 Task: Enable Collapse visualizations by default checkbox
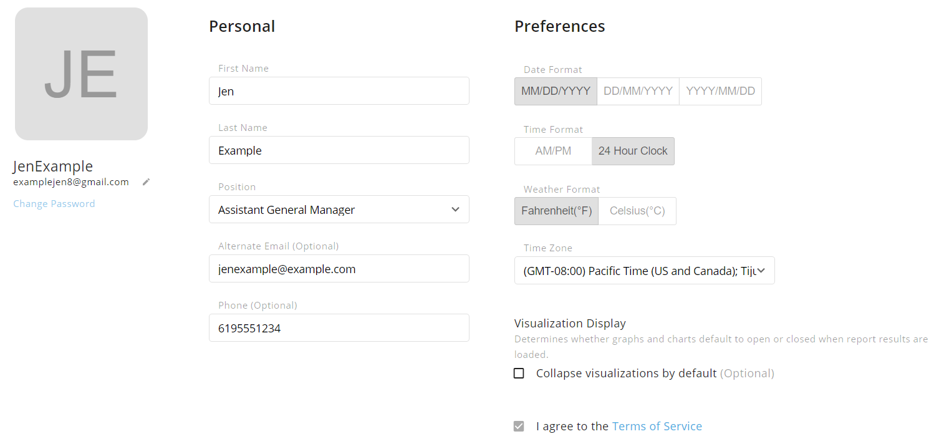pos(519,374)
